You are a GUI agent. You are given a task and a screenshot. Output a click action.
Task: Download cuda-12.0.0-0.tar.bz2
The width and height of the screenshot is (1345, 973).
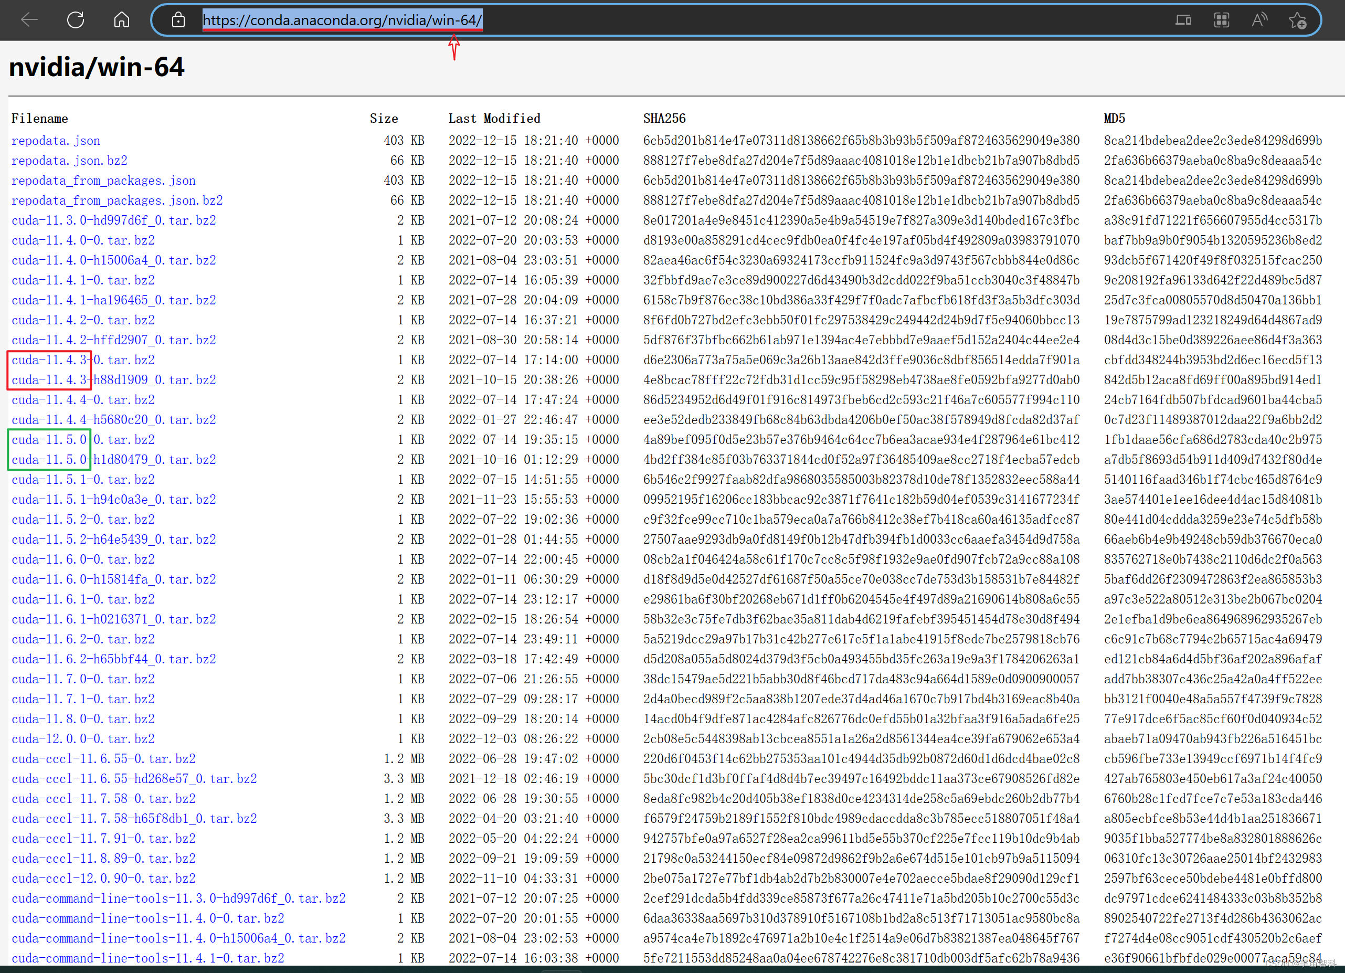tap(83, 739)
